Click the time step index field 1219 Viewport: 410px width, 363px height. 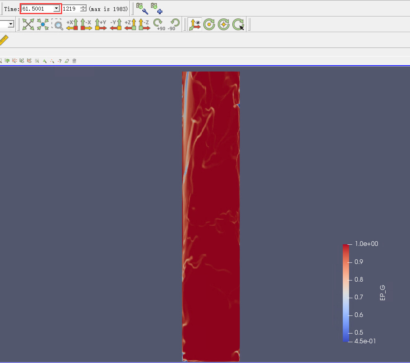coord(70,8)
